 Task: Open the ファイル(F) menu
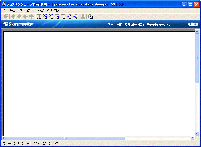click(x=9, y=10)
